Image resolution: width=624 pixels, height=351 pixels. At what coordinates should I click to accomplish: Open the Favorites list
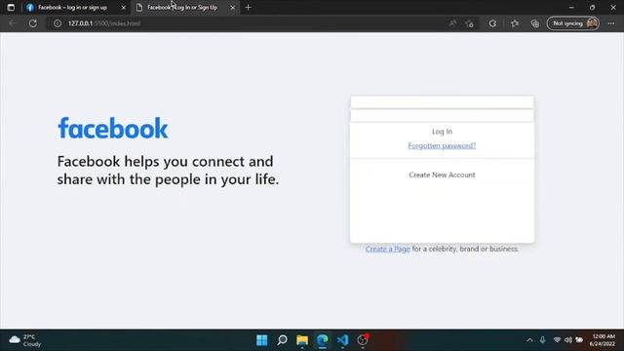[515, 23]
